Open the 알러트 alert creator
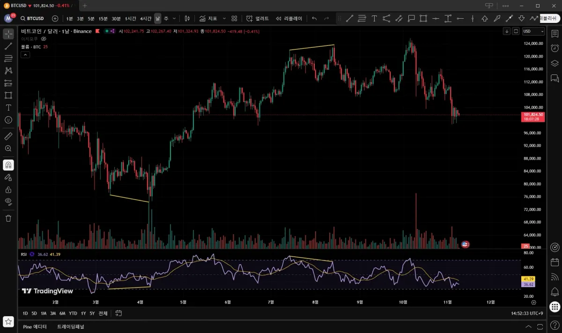This screenshot has height=333, width=562. [258, 19]
